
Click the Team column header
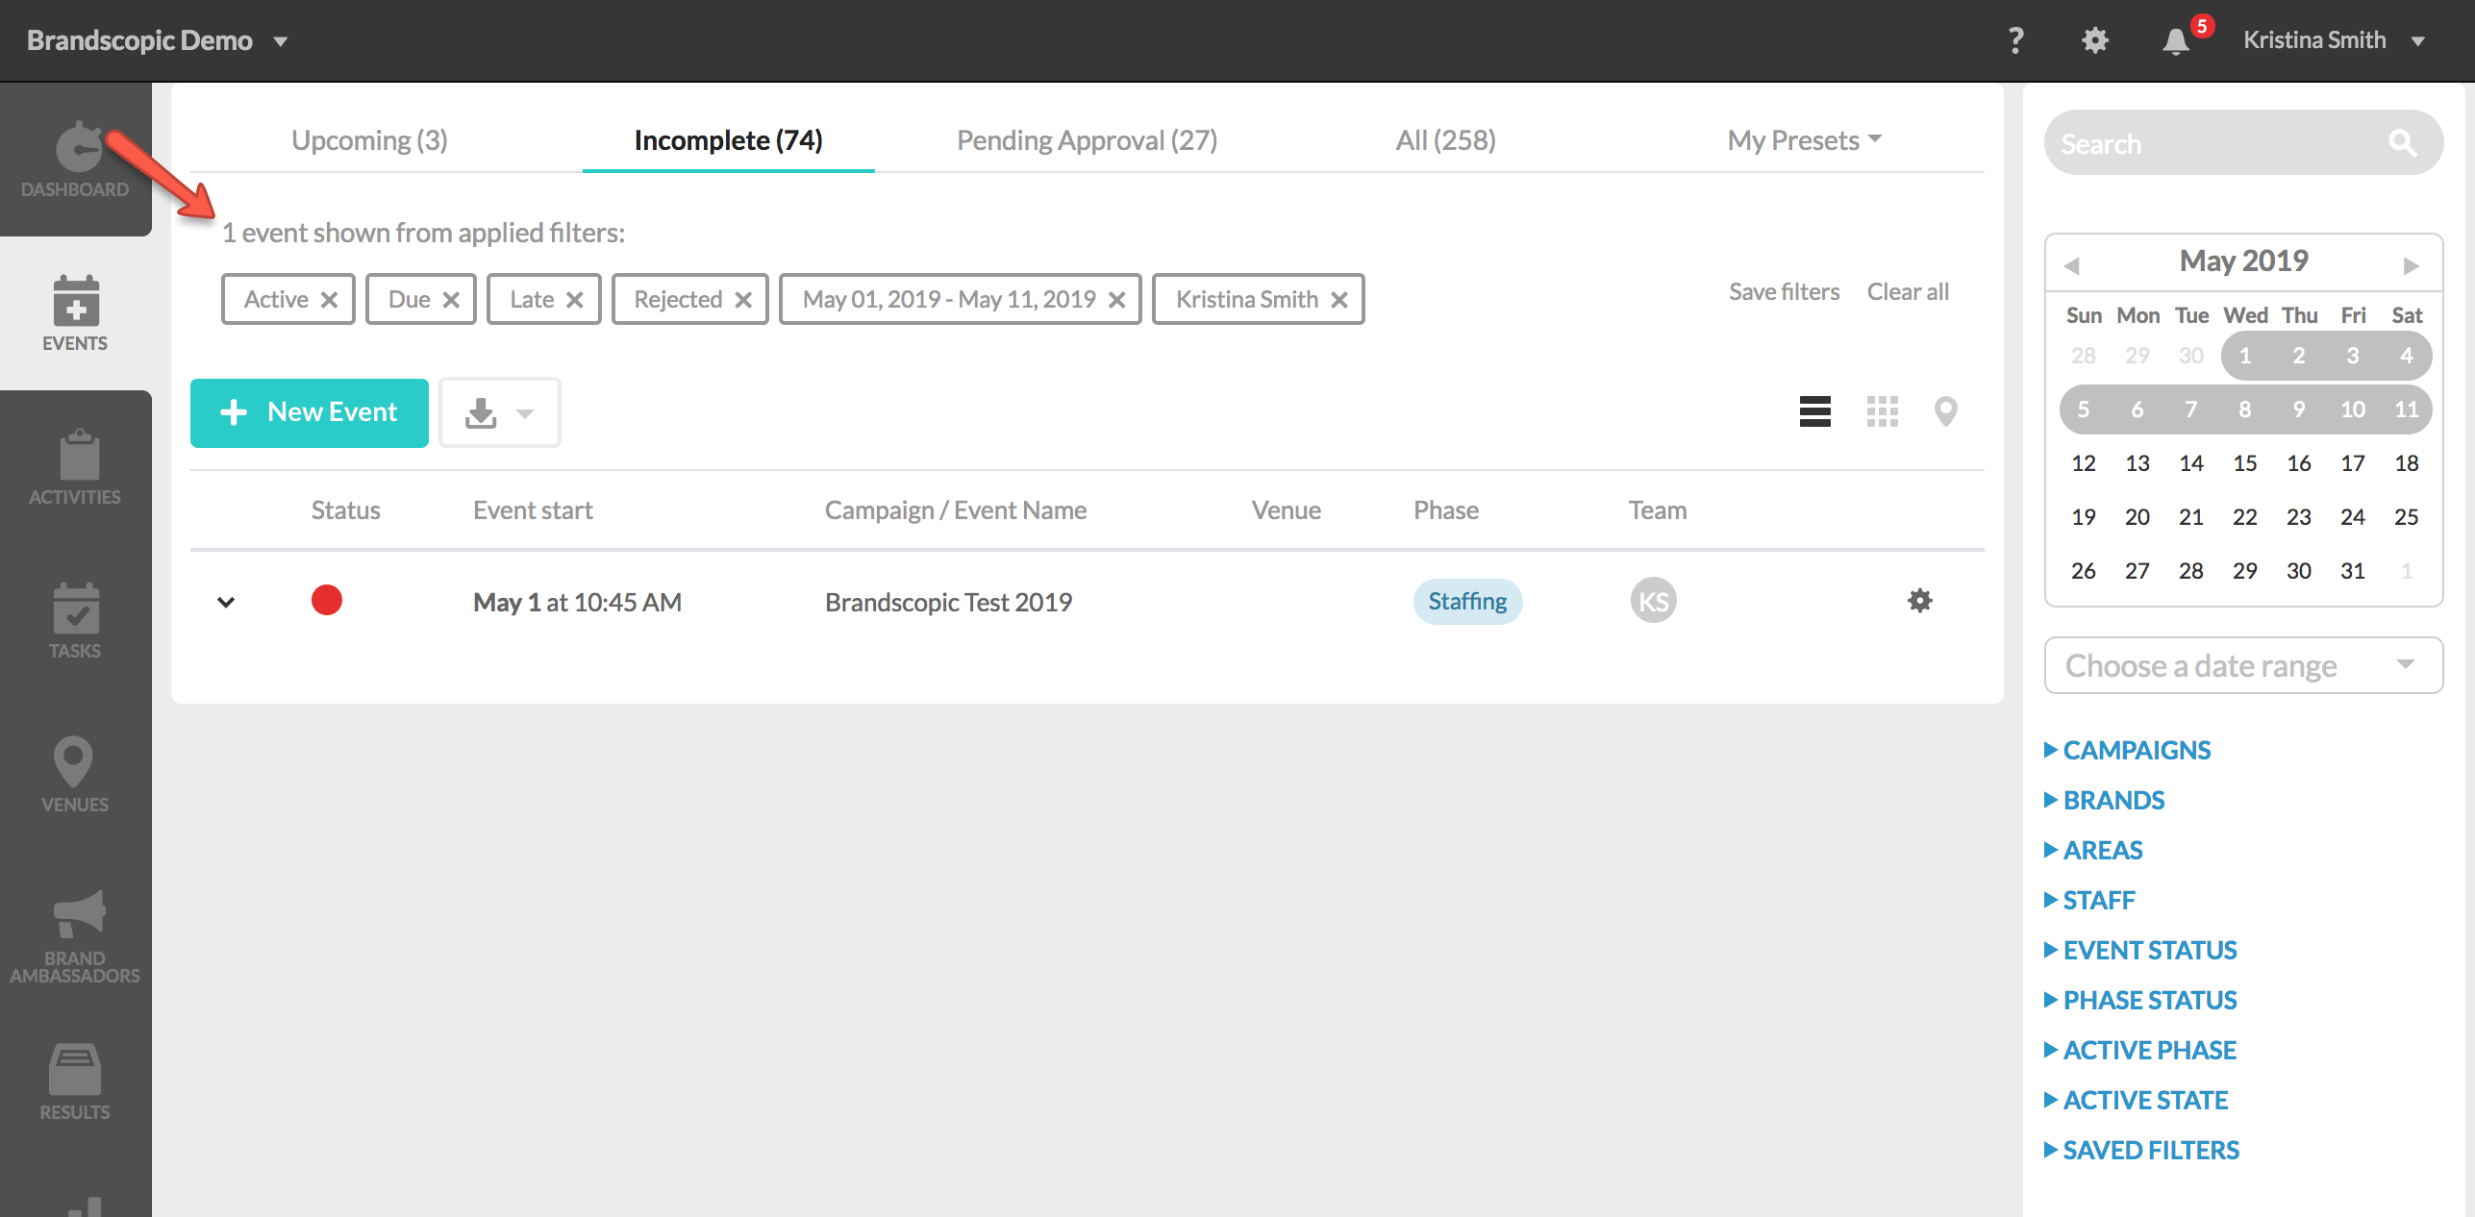[x=1658, y=510]
